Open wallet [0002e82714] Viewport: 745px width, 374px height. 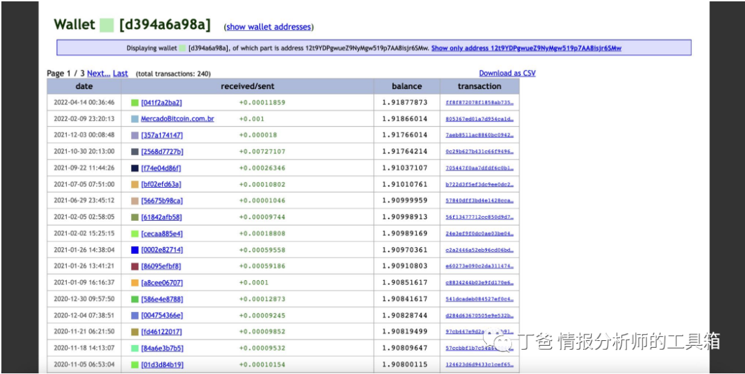click(x=161, y=250)
